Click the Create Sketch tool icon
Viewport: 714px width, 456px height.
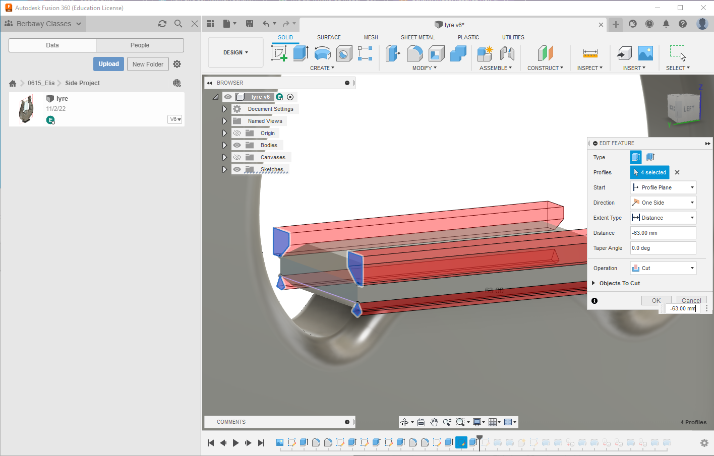(x=279, y=53)
